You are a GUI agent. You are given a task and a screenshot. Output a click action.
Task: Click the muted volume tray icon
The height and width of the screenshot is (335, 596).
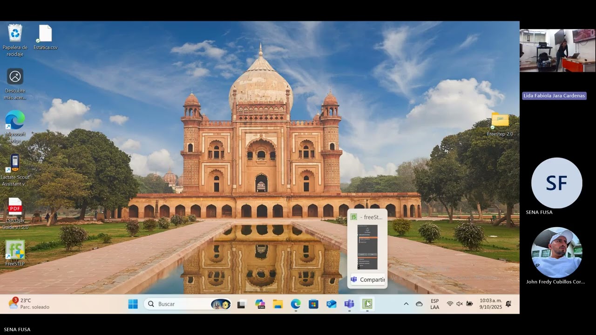(x=460, y=304)
